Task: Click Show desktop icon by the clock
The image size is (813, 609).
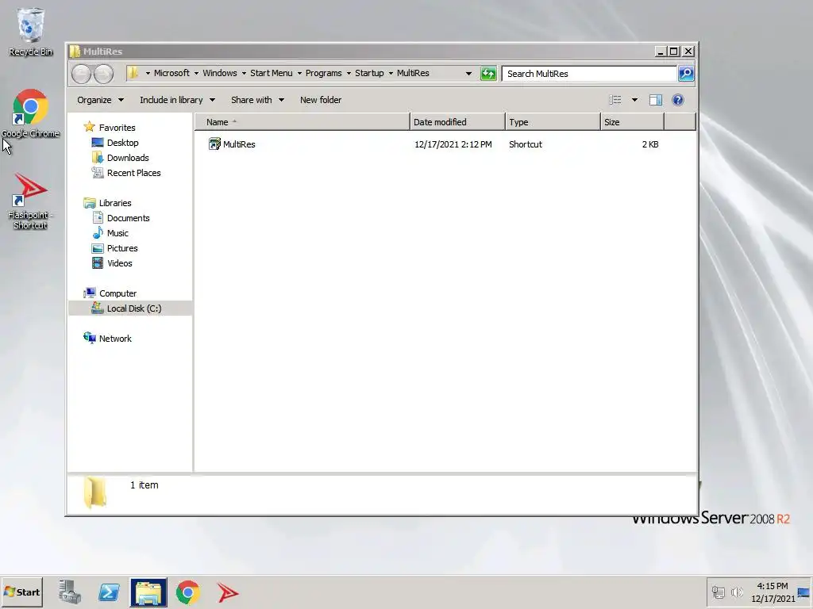Action: [803, 592]
